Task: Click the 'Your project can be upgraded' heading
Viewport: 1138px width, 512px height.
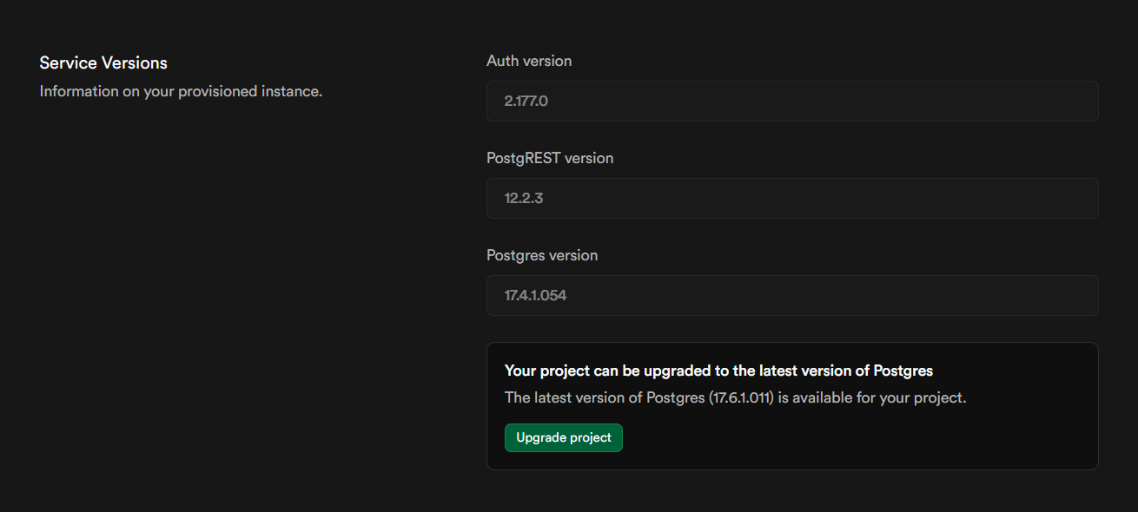Action: (718, 371)
